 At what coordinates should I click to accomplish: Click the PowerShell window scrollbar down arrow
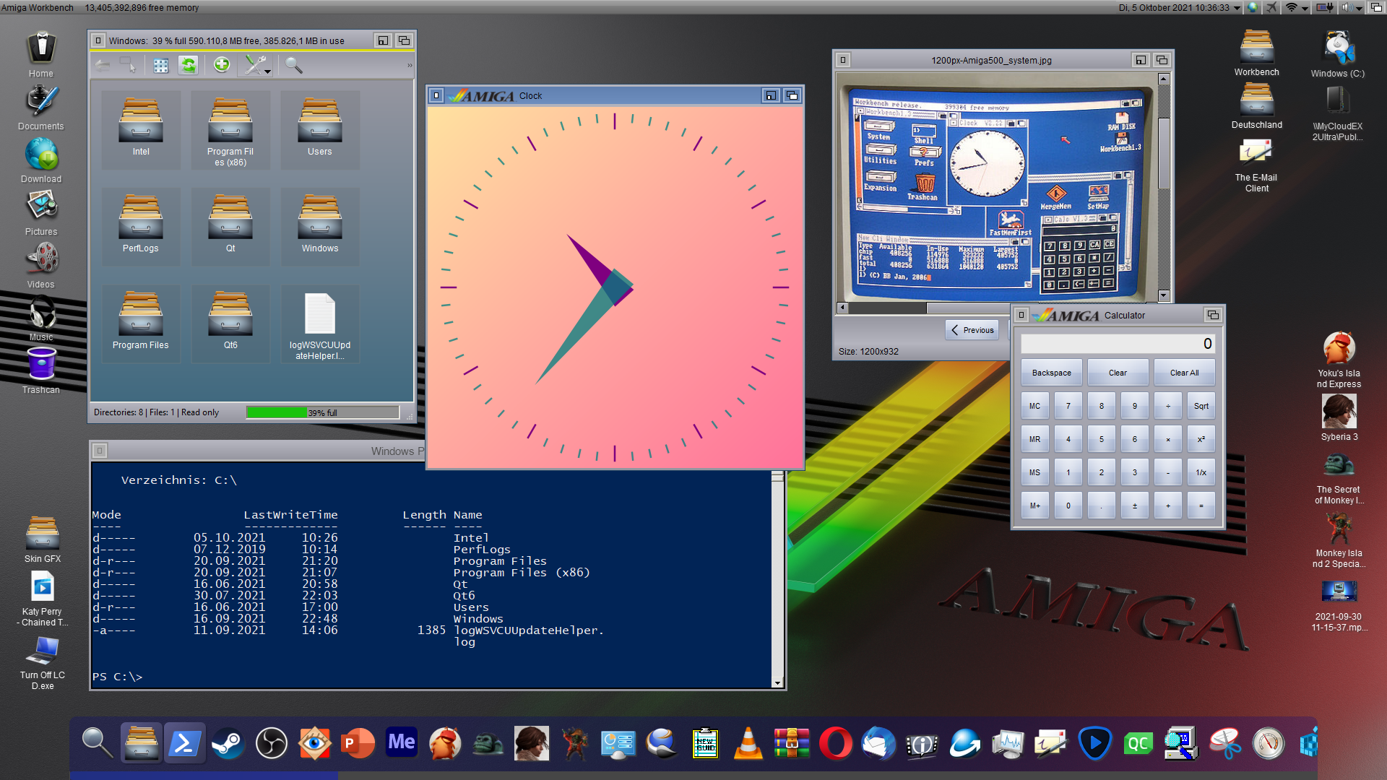[777, 682]
